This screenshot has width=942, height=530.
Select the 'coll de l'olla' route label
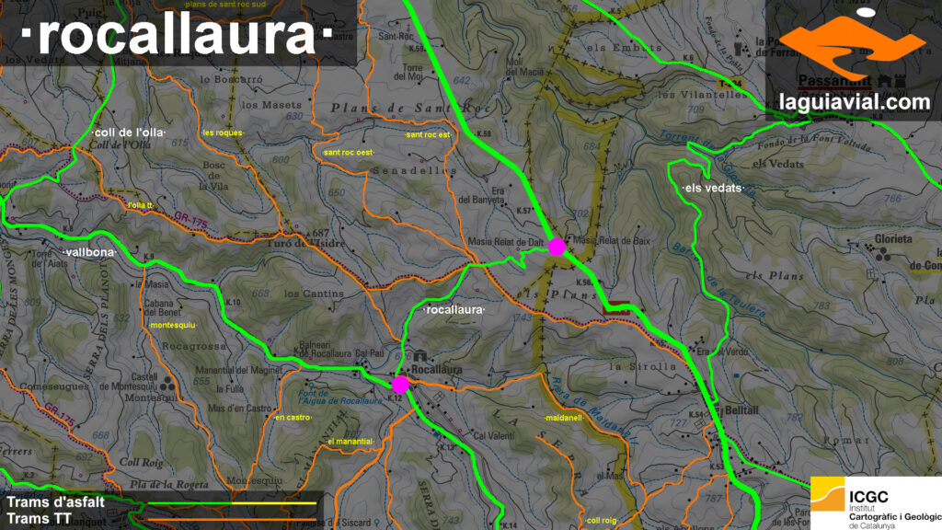tap(128, 132)
